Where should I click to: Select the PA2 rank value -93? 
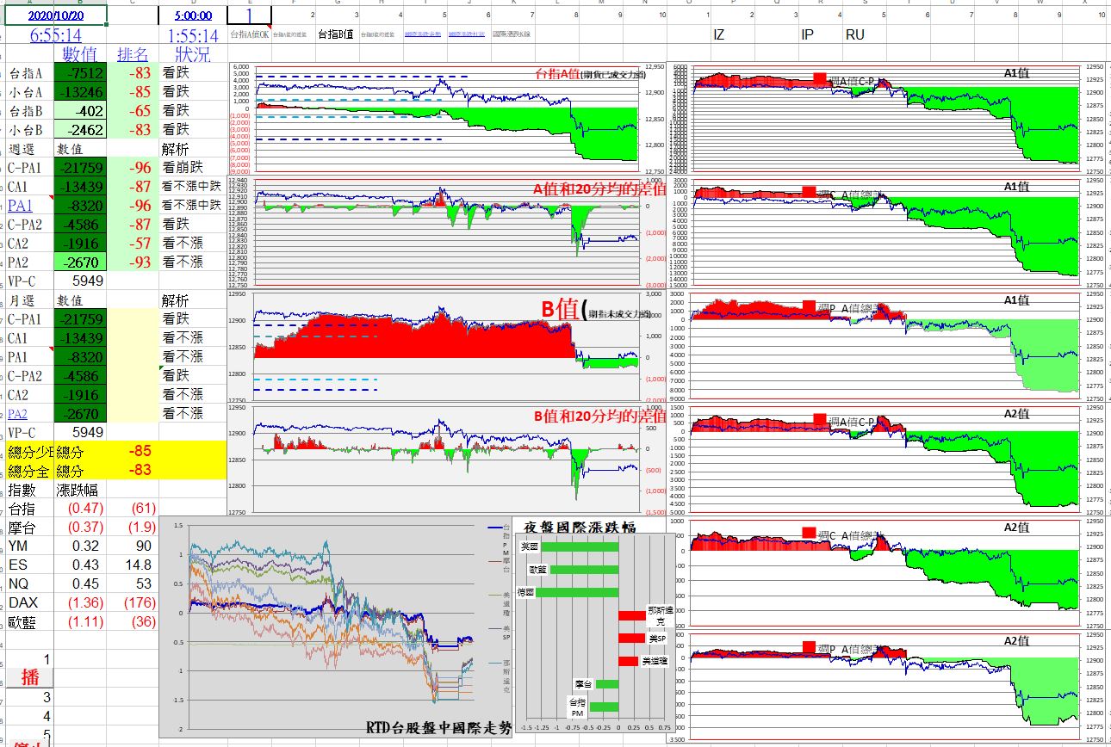point(133,262)
